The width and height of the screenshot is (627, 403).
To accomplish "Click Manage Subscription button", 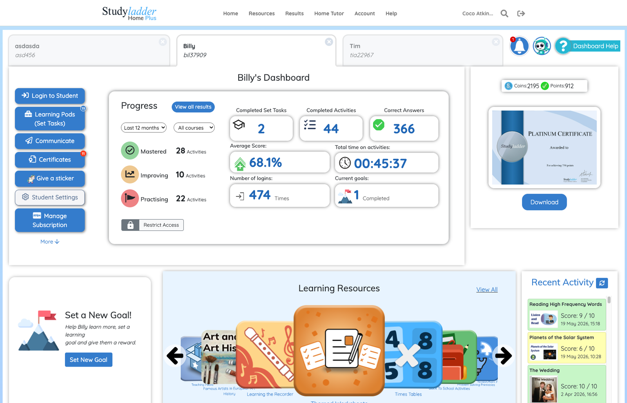I will click(50, 220).
